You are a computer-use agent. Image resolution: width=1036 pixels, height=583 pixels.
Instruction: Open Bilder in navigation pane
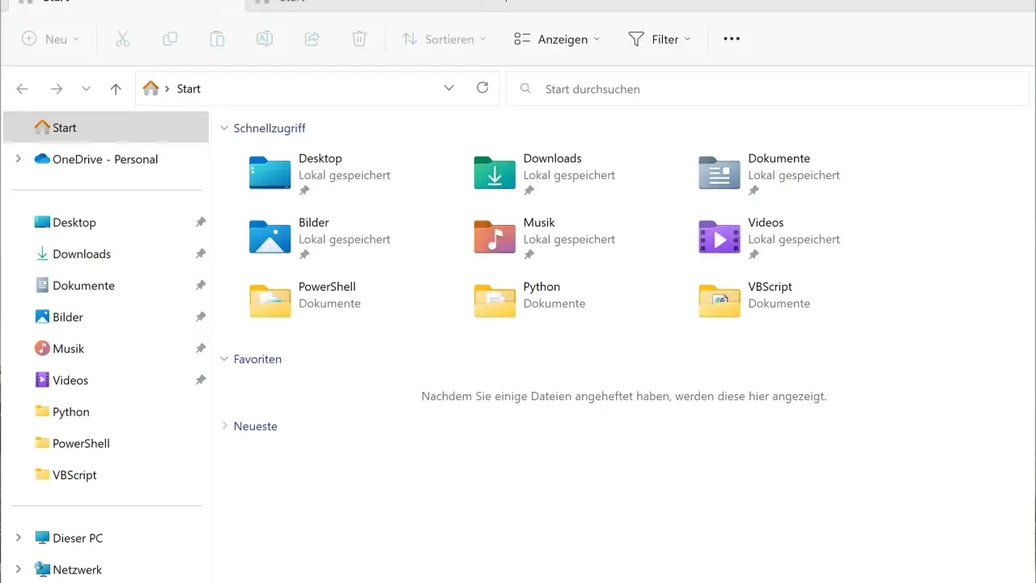(58, 317)
